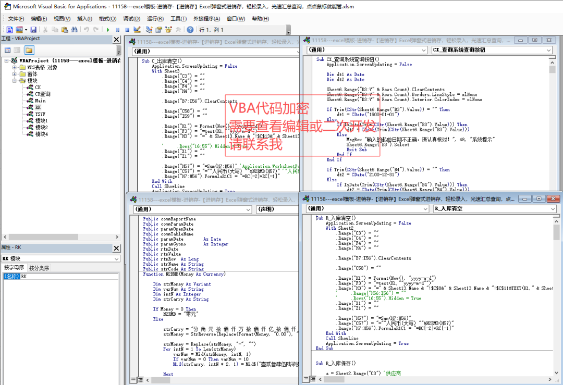
Task: Click the Copy toolbar icon
Action: (x=55, y=30)
